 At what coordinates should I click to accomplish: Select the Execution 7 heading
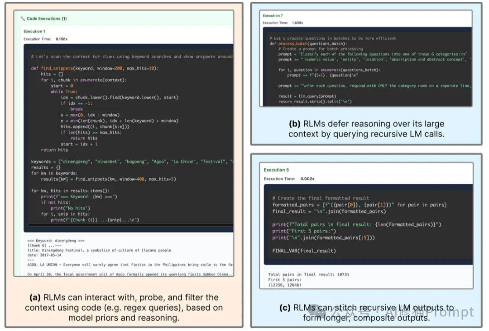(x=273, y=16)
